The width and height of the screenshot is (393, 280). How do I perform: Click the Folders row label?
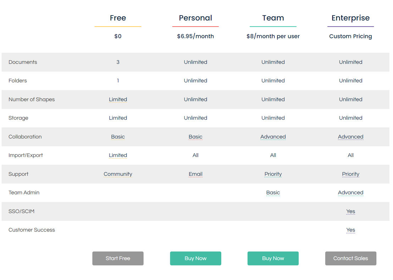[x=17, y=81]
